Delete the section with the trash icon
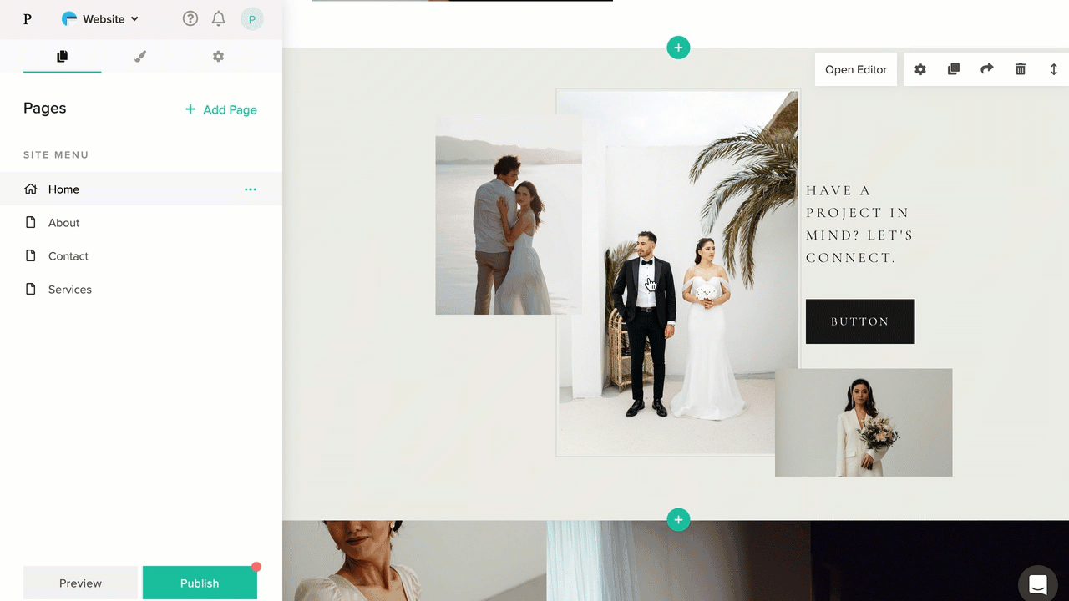 click(1020, 69)
